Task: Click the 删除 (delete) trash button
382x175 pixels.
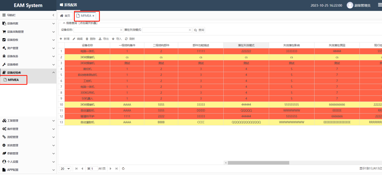Action: pyautogui.click(x=91, y=39)
